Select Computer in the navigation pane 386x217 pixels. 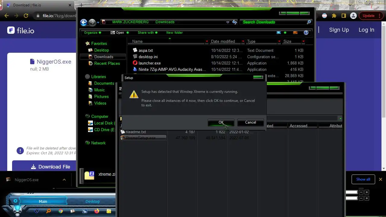(100, 116)
